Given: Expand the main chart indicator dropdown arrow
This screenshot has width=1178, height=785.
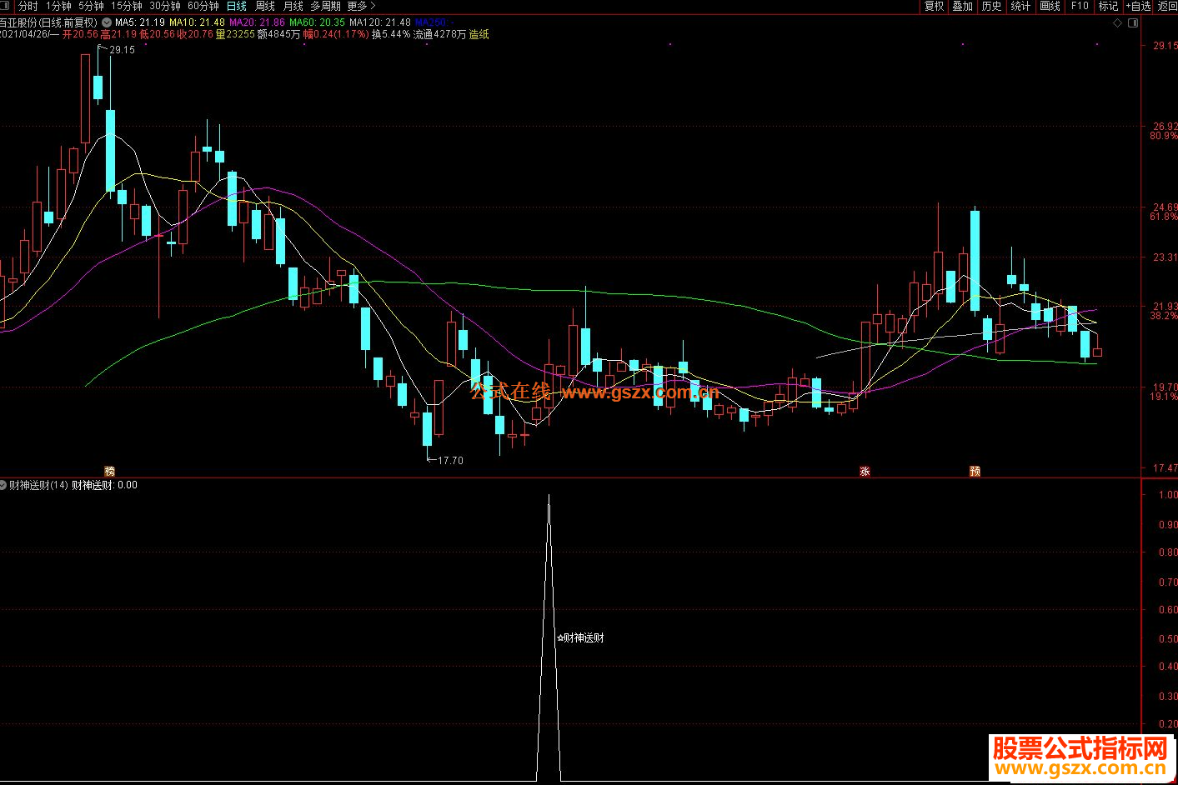Looking at the screenshot, I should click(107, 22).
